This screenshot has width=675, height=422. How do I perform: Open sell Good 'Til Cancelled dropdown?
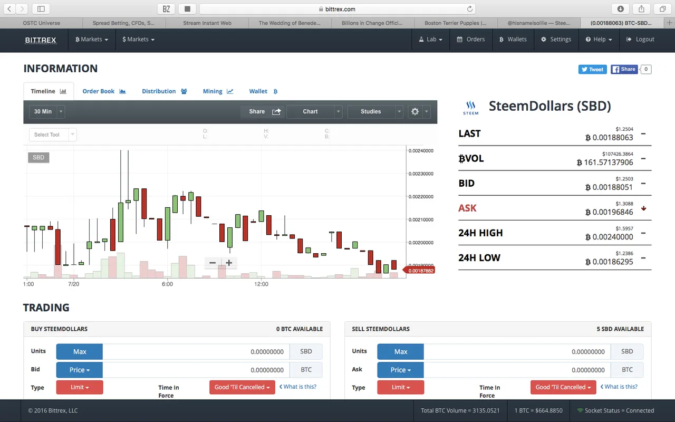point(563,387)
